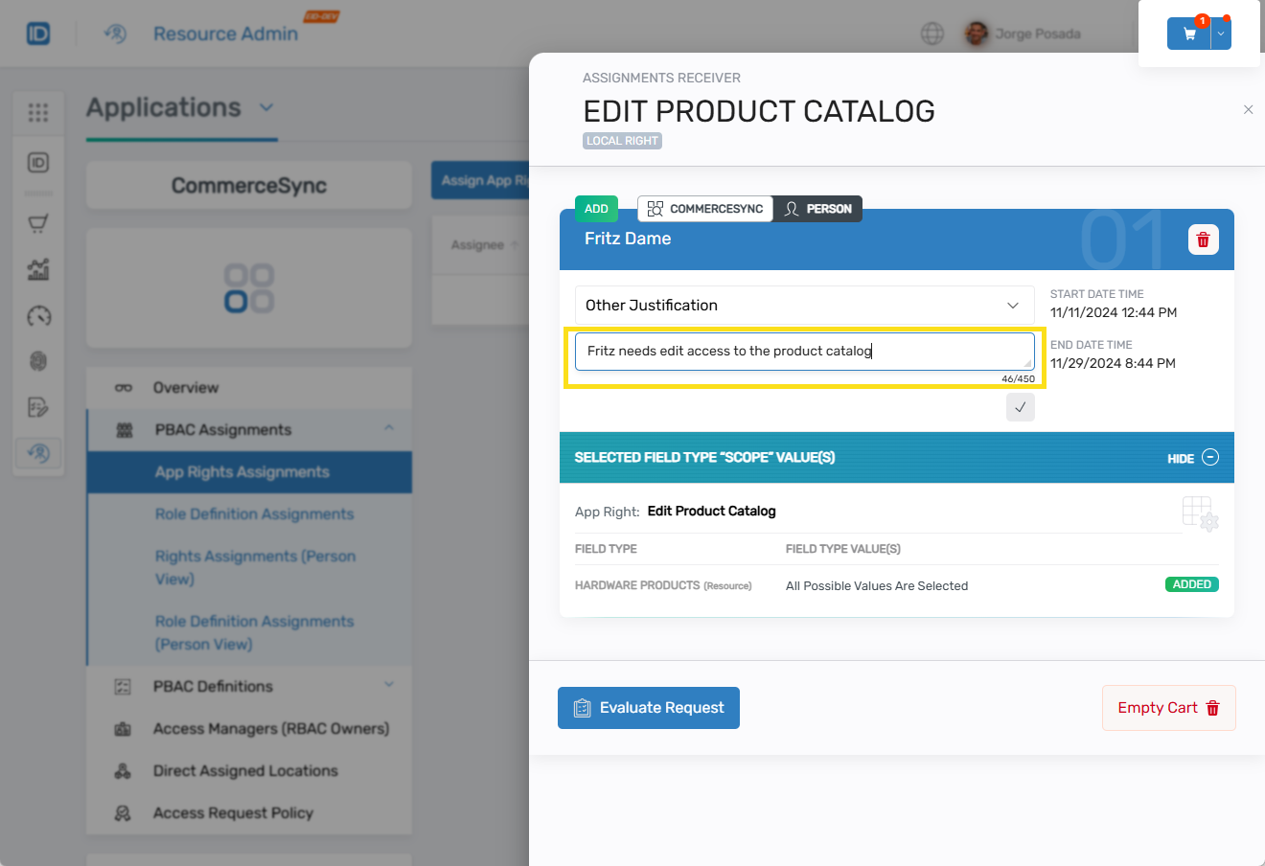The image size is (1265, 866).
Task: Open the apps grid icon in sidebar
Action: tap(38, 113)
